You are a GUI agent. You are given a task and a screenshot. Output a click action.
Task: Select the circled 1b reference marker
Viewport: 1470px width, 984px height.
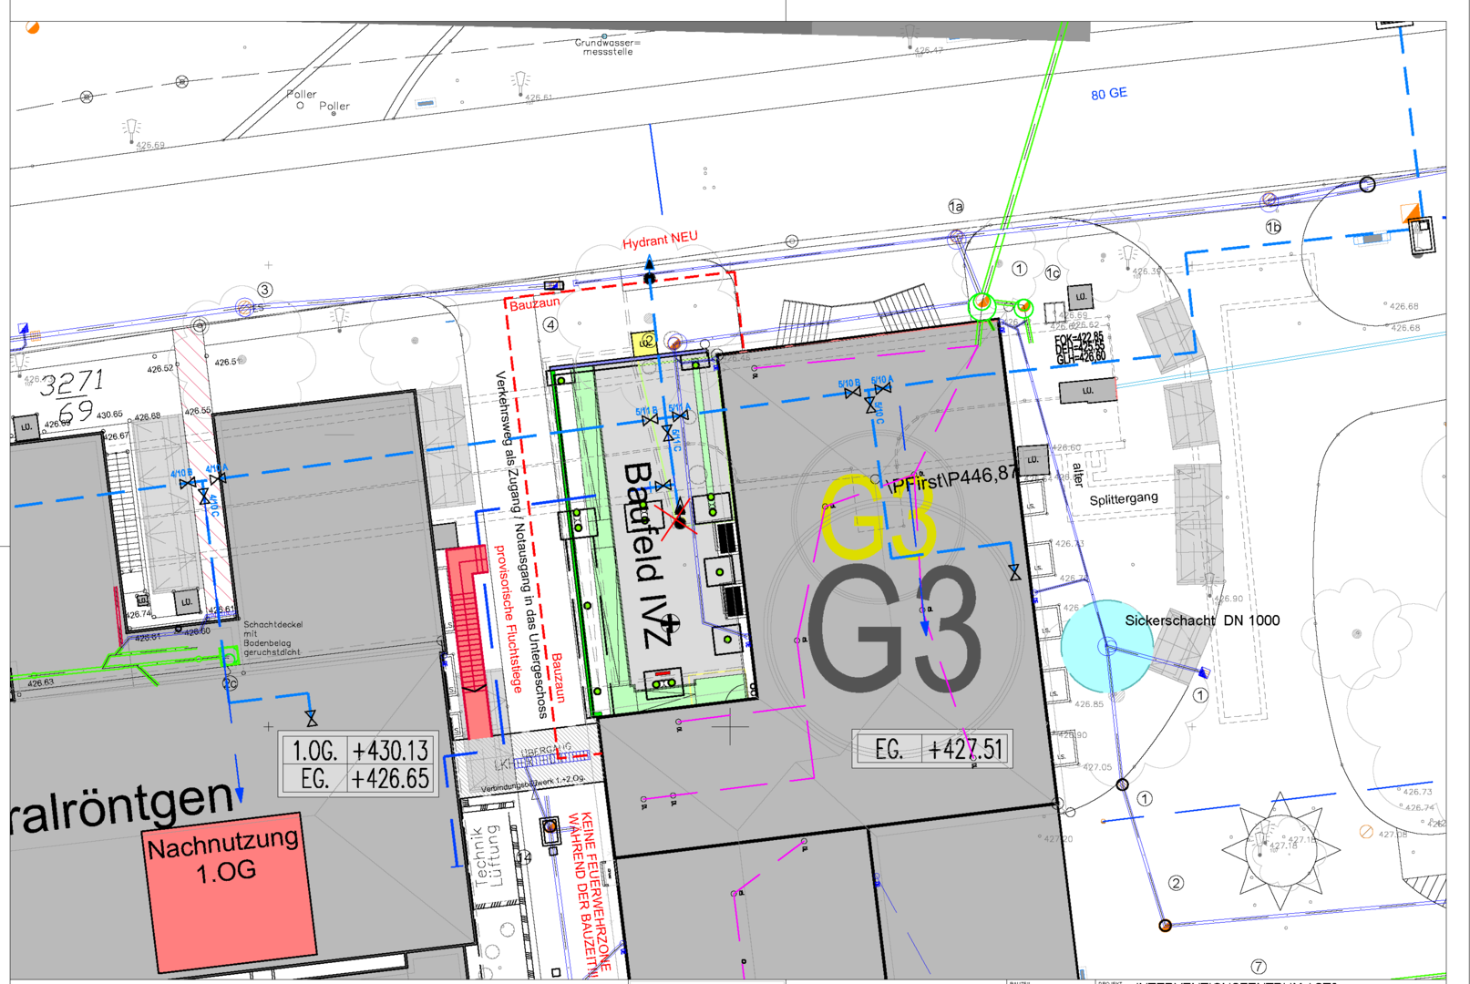tap(1273, 227)
